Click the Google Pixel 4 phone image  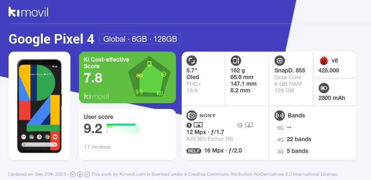[x=39, y=106]
